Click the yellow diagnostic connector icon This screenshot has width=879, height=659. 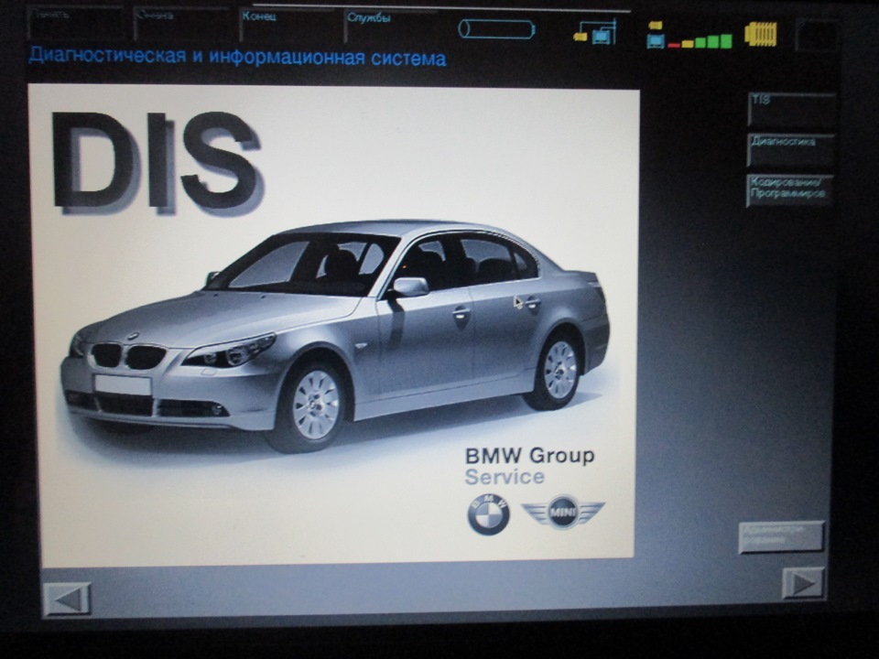click(x=761, y=35)
